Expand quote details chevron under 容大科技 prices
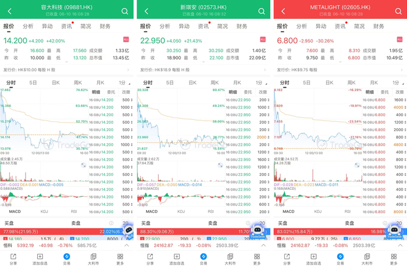 pyautogui.click(x=67, y=62)
